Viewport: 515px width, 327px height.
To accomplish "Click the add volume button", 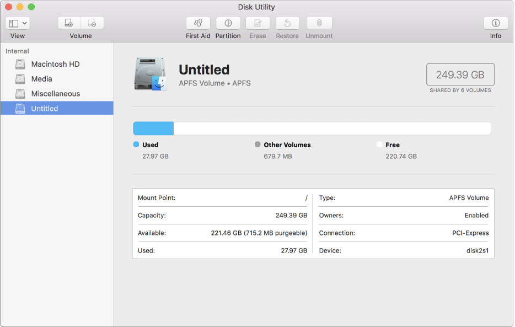I will click(x=69, y=23).
